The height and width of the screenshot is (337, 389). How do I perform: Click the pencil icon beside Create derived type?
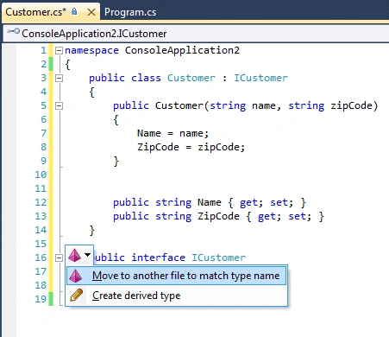76,296
